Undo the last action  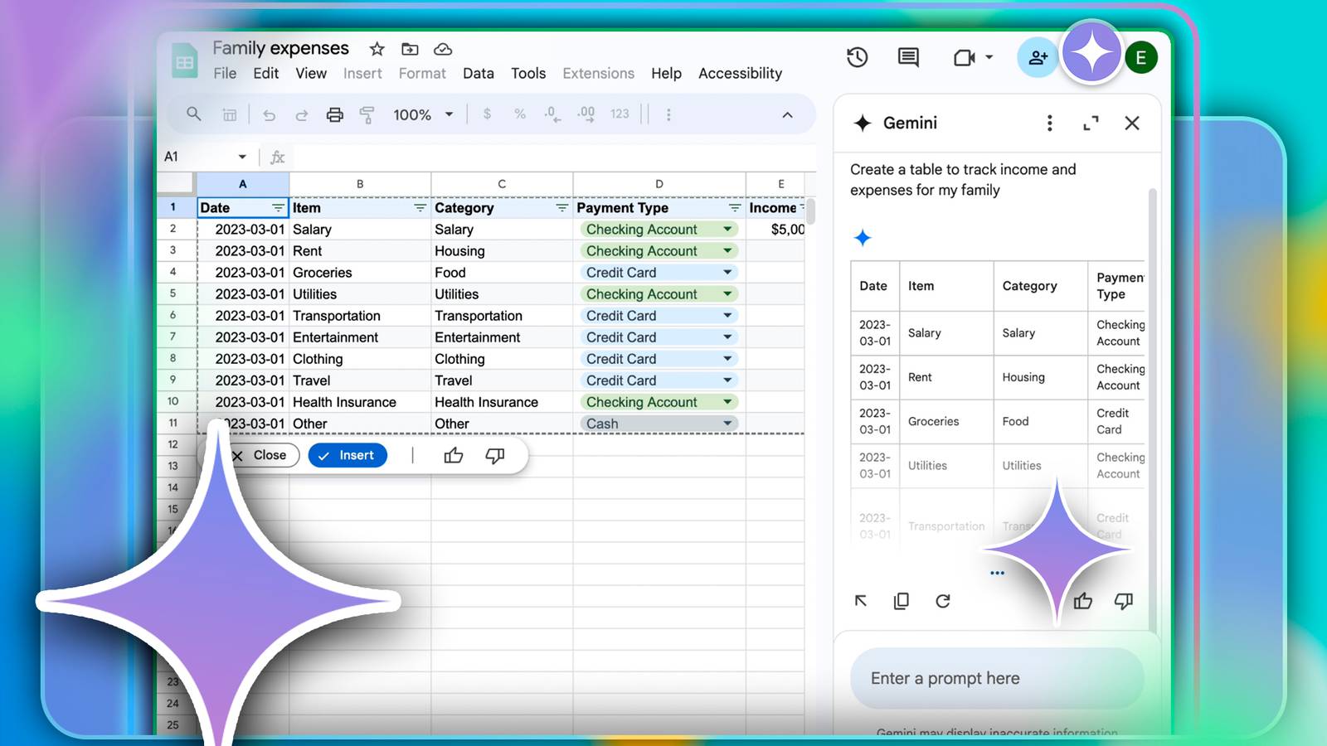269,114
